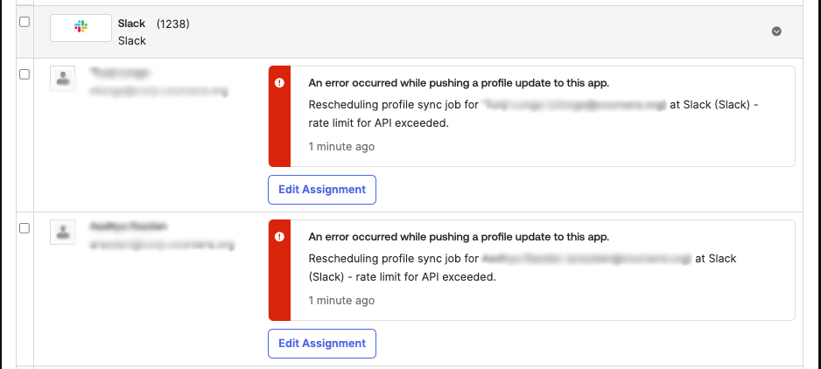This screenshot has height=369, width=821.
Task: Click the Slack logo icon
Action: 81,28
